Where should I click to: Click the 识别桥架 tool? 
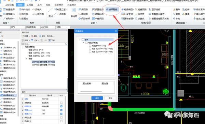84,18
